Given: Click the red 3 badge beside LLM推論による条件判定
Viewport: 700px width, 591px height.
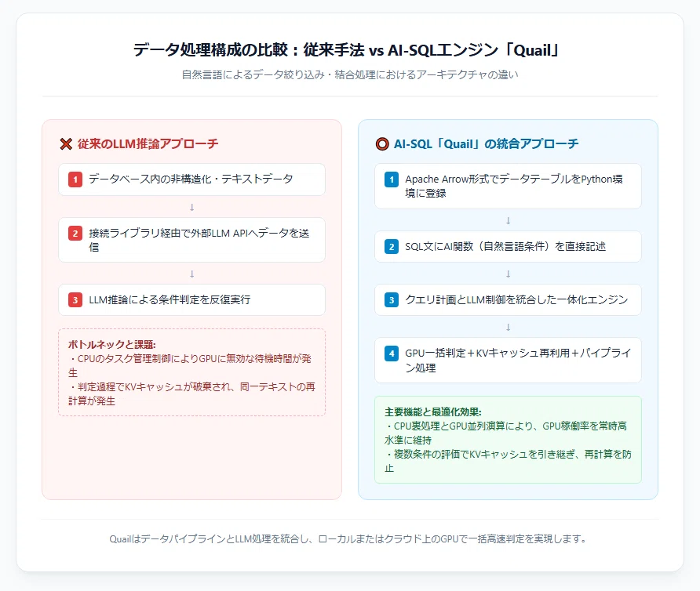Looking at the screenshot, I should 75,299.
